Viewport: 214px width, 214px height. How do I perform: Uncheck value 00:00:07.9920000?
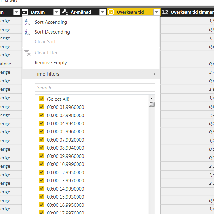point(41,140)
